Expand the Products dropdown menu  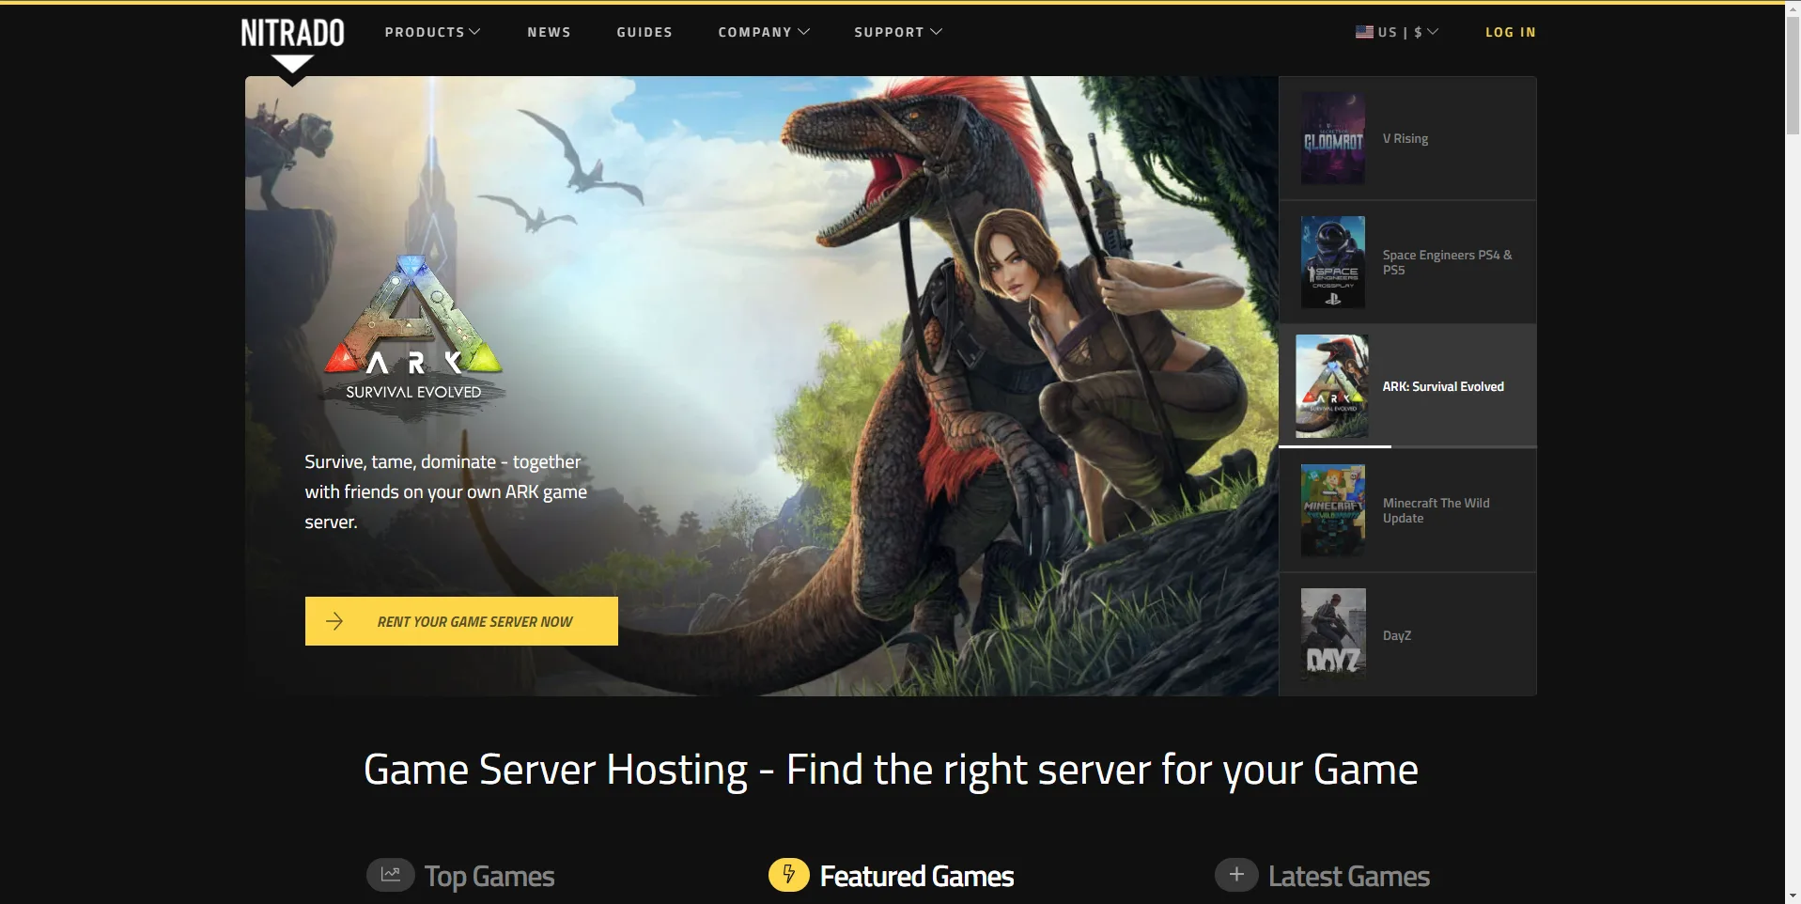pyautogui.click(x=432, y=32)
